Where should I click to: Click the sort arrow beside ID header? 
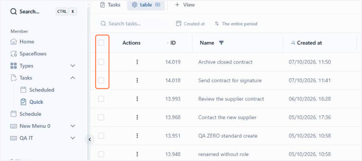[x=168, y=43]
